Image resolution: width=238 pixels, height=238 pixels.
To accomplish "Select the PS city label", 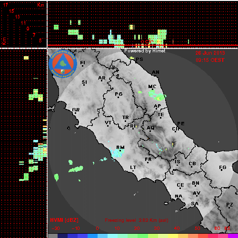I will 139,59.
